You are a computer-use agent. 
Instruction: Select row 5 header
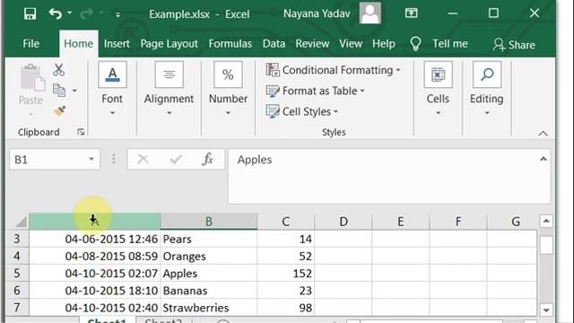tap(17, 273)
